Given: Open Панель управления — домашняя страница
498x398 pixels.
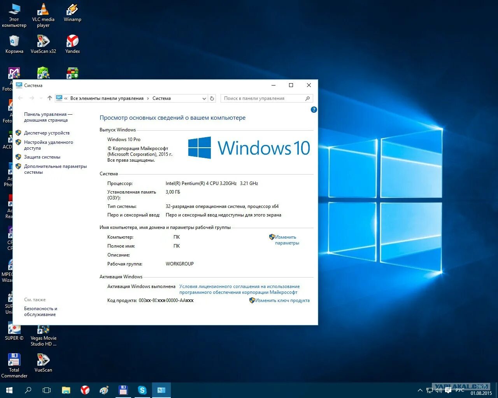Looking at the screenshot, I should point(48,117).
